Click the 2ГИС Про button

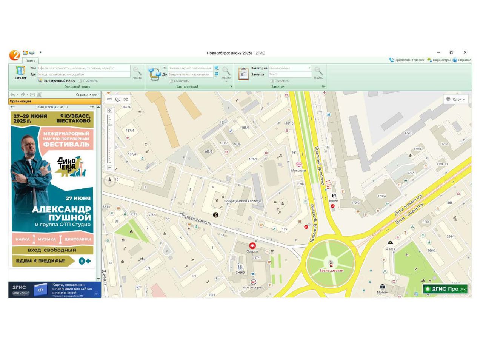click(445, 289)
